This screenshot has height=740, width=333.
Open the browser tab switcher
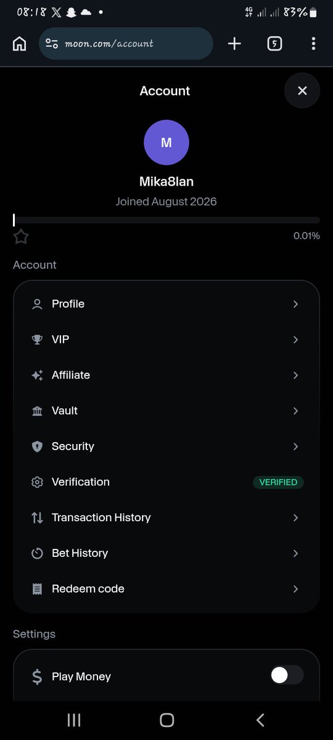tap(274, 44)
